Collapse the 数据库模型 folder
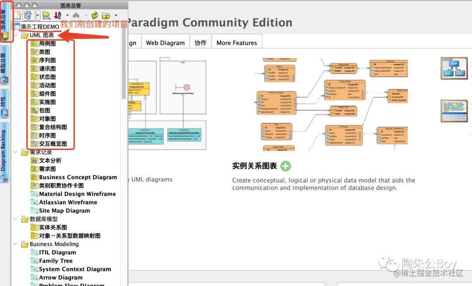This screenshot has width=472, height=286. point(15,219)
